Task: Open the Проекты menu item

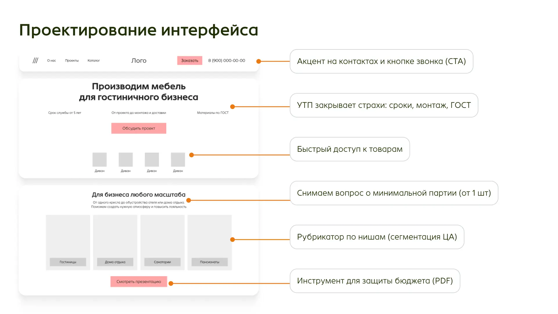Action: [71, 60]
